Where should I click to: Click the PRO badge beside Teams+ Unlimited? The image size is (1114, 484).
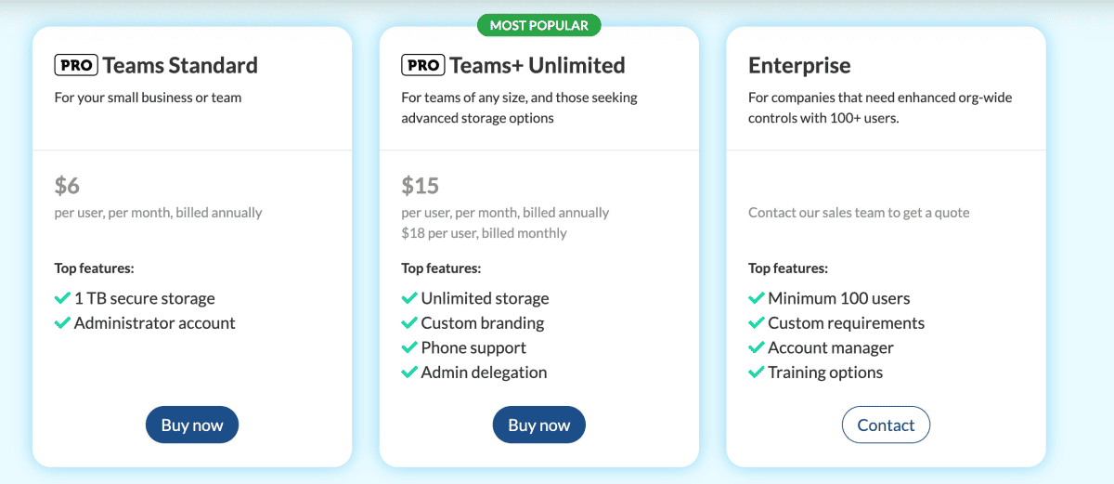tap(423, 65)
